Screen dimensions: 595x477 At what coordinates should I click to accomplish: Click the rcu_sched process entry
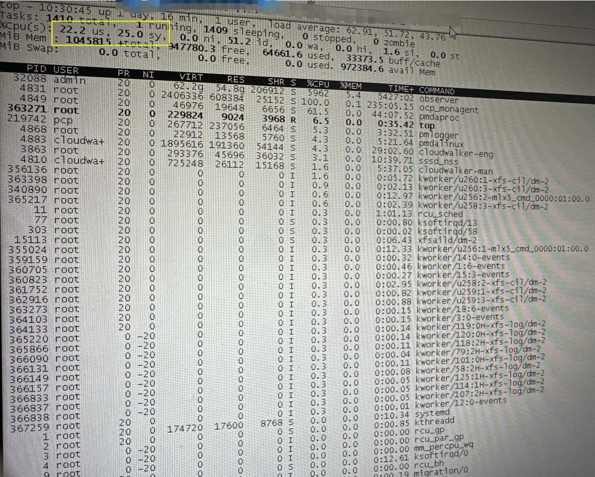click(x=440, y=214)
